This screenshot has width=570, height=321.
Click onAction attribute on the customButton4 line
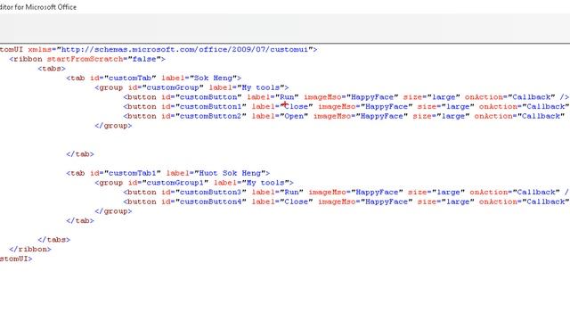pos(495,202)
